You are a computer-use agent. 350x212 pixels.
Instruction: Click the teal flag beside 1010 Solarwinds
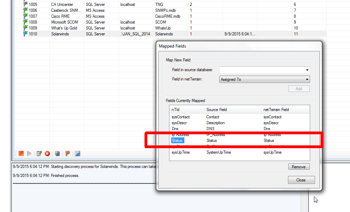point(25,34)
